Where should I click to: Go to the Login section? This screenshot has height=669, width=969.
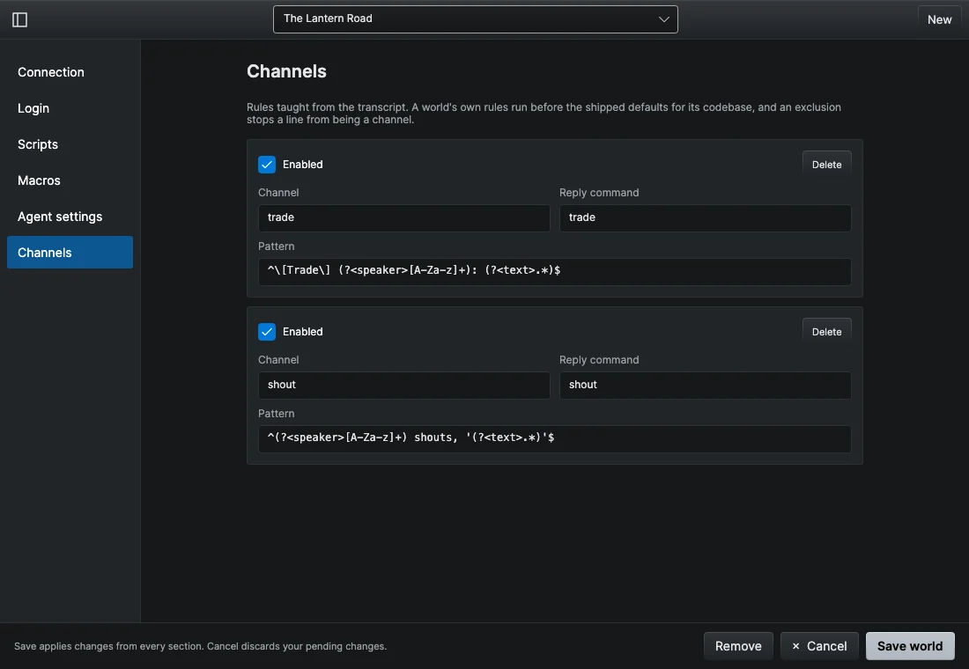coord(70,108)
